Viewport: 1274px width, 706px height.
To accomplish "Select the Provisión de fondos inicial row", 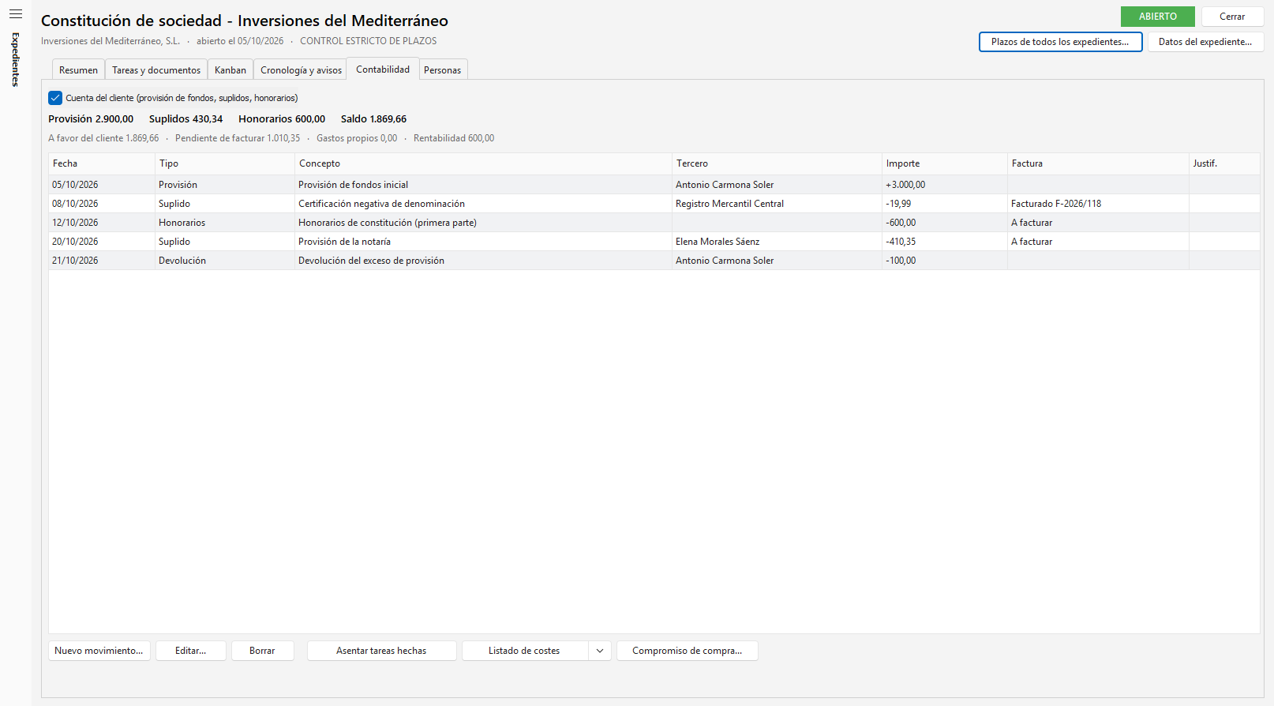I will pyautogui.click(x=654, y=185).
